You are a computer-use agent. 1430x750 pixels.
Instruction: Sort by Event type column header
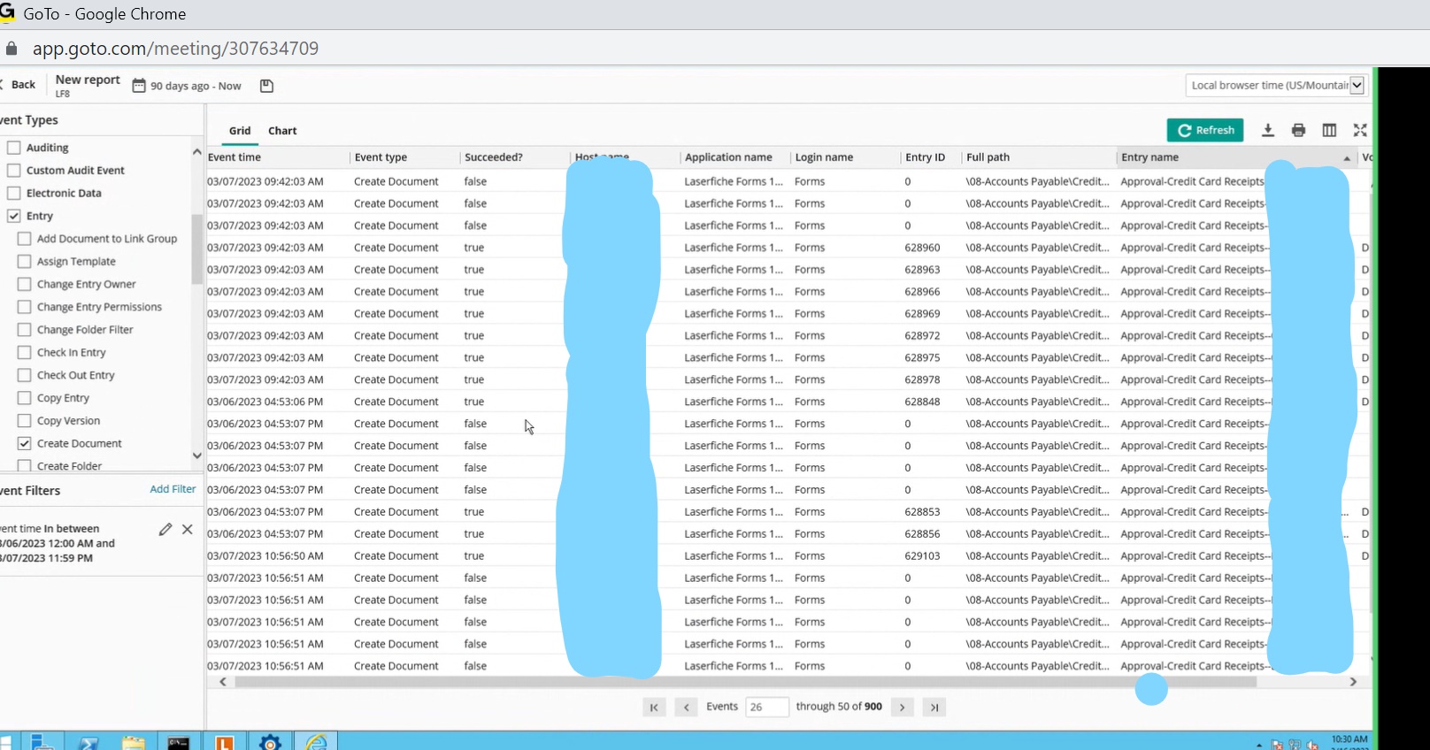[x=381, y=157]
